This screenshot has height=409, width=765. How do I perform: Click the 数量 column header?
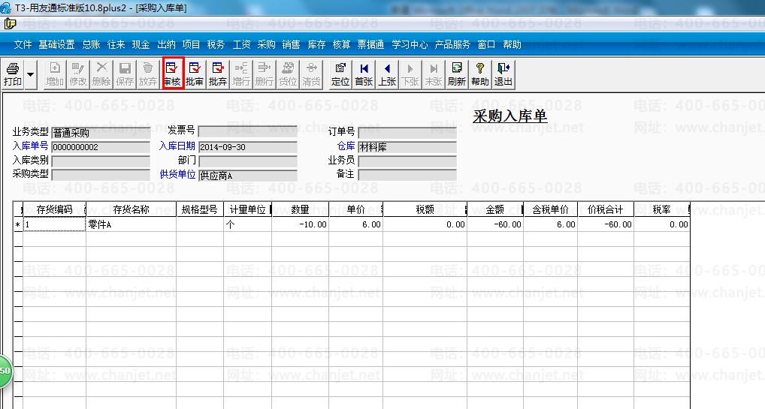click(x=300, y=209)
